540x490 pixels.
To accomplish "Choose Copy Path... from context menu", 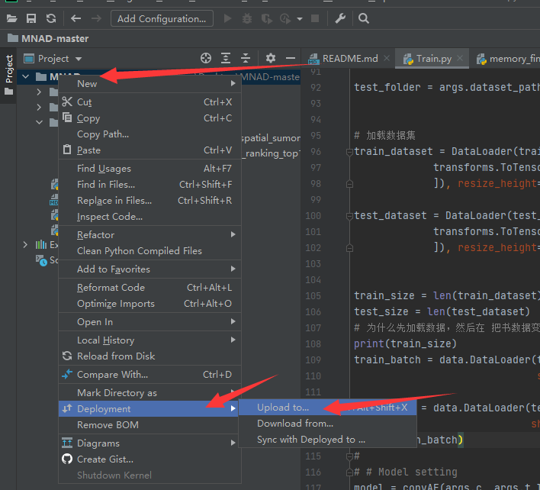I will tap(149, 134).
